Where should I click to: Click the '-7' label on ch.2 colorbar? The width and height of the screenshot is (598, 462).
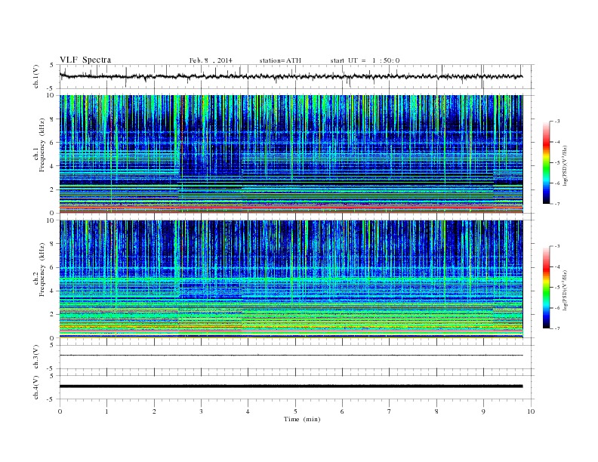[557, 328]
